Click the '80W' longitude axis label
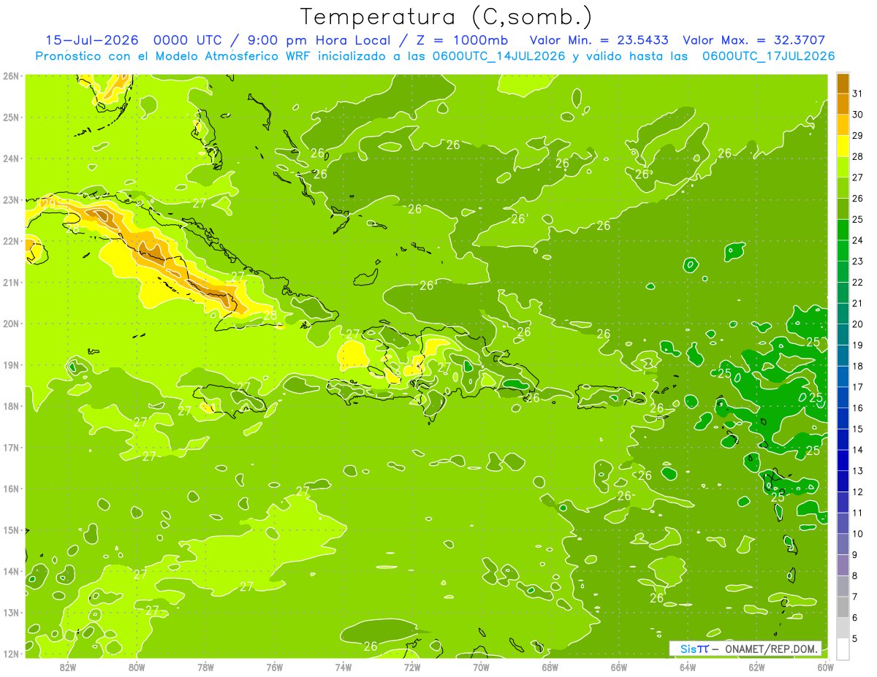The height and width of the screenshot is (677, 877). click(137, 667)
